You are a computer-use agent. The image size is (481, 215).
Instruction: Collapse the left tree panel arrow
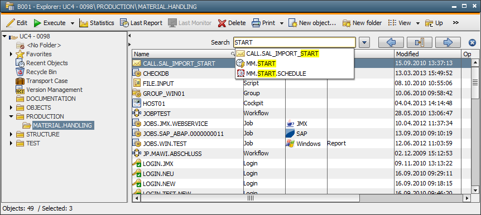click(129, 36)
